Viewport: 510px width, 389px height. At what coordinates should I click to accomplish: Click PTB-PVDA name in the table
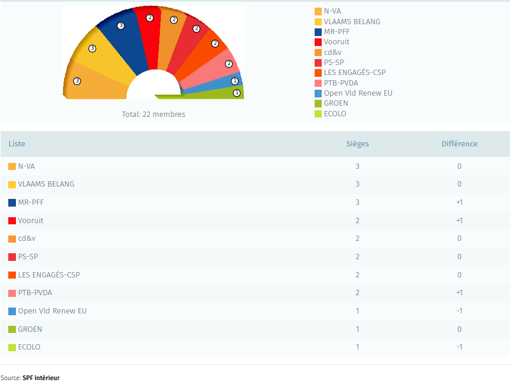tap(35, 293)
